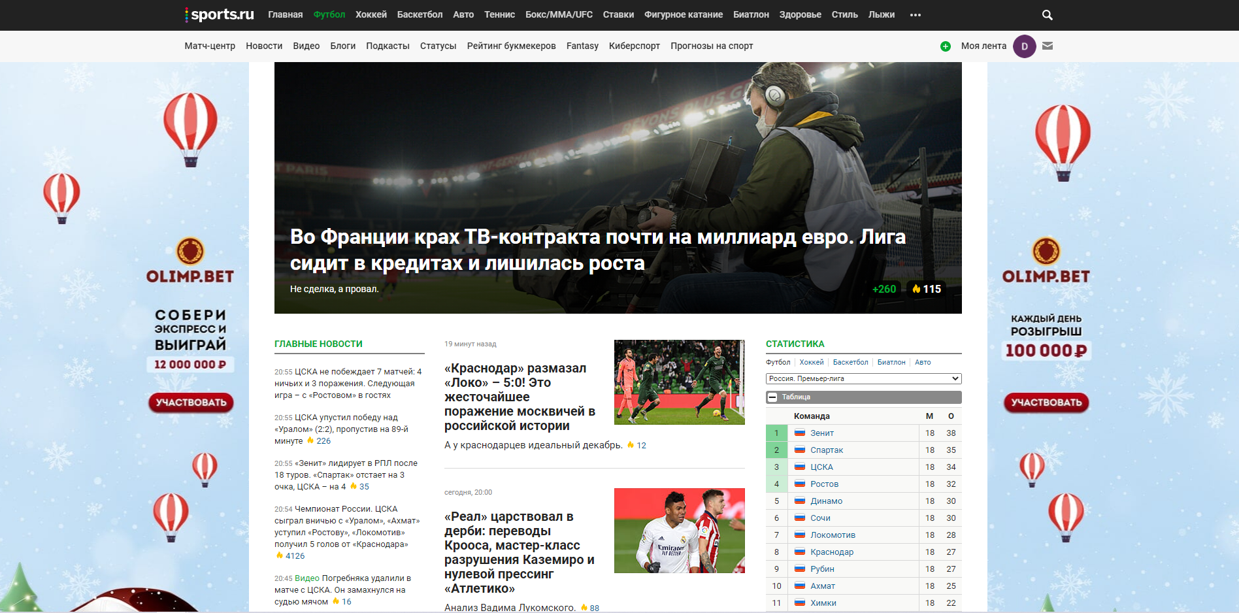Click the flame 12 comments on Краснодар article
The image size is (1239, 613).
coord(636,445)
